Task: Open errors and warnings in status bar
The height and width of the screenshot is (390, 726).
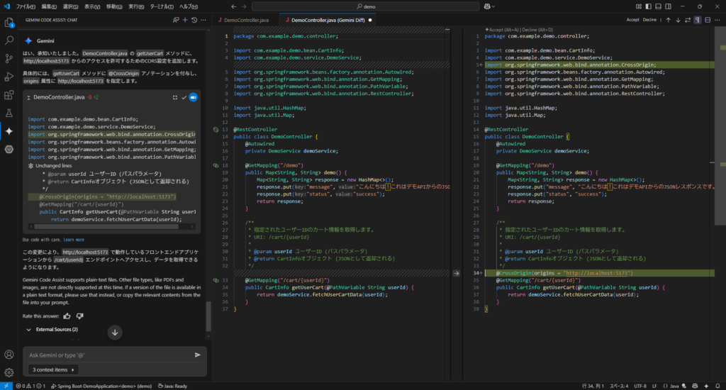Action: 30,386
